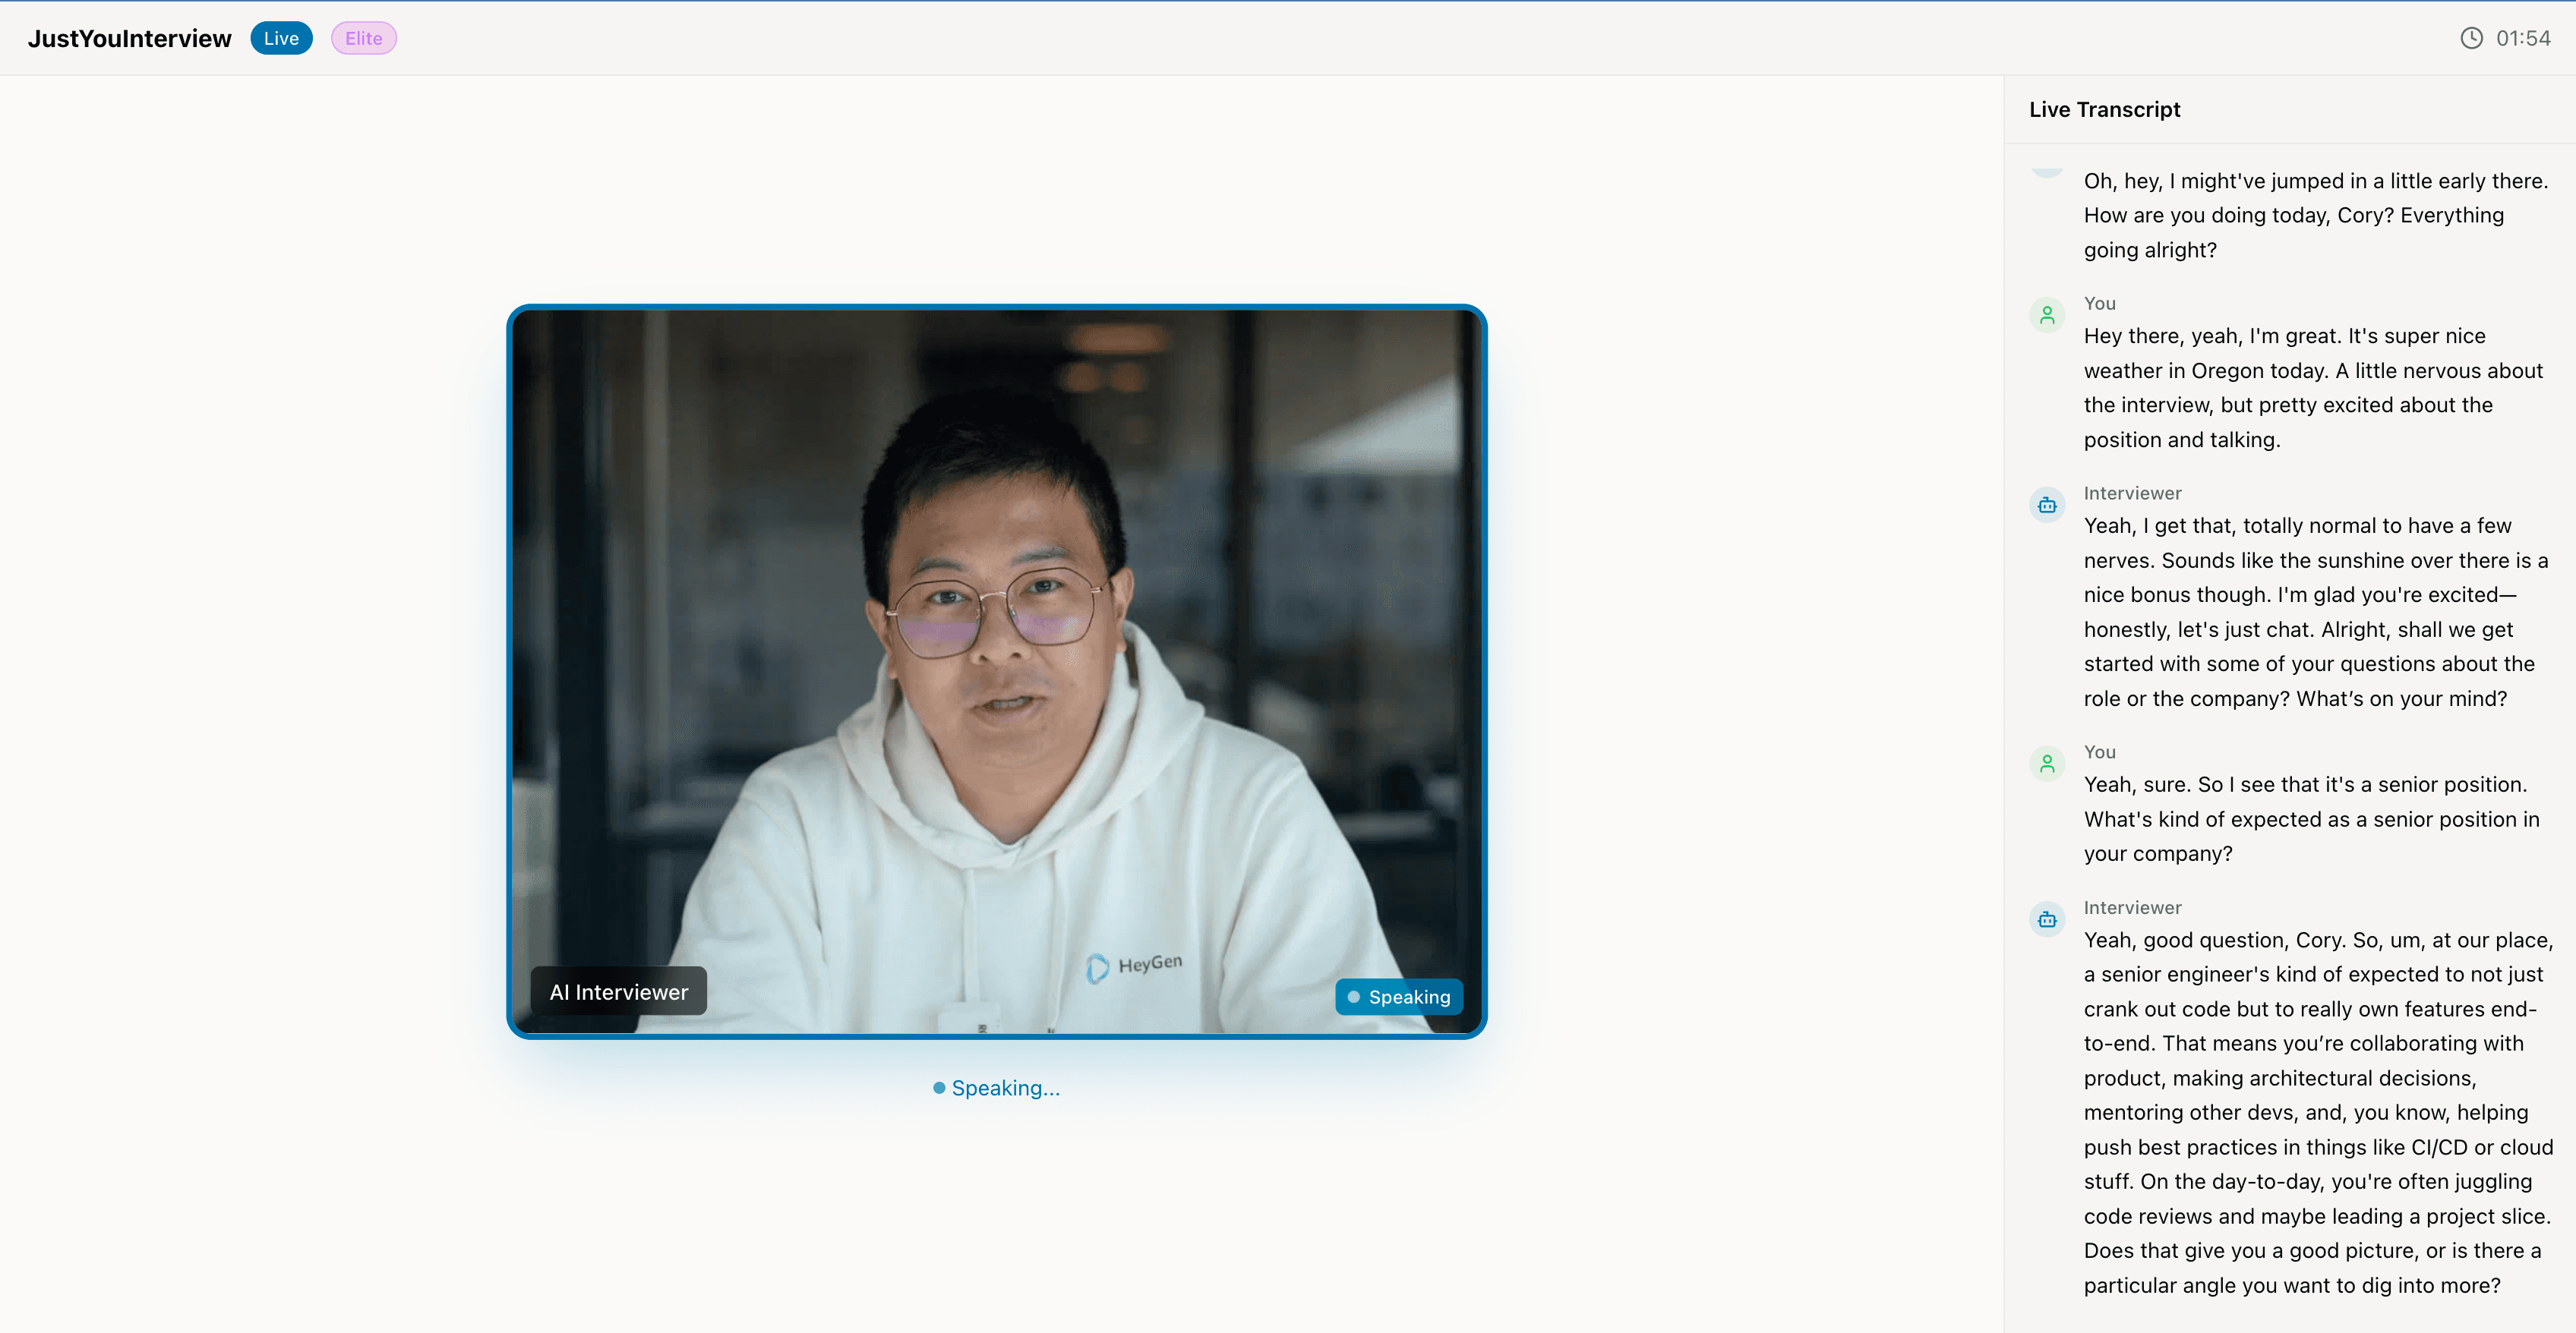Toggle the Speaking indicator on the video

[x=1398, y=996]
